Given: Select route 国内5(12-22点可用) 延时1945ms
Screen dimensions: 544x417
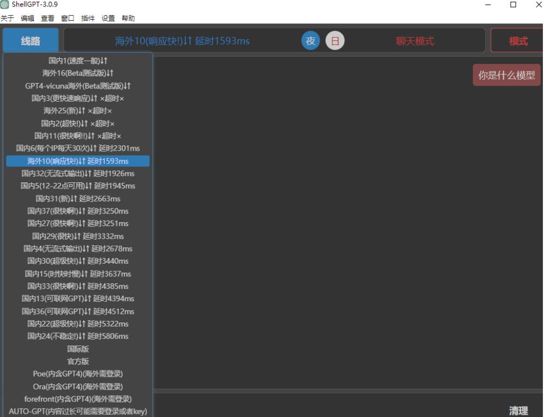Looking at the screenshot, I should pyautogui.click(x=77, y=186).
